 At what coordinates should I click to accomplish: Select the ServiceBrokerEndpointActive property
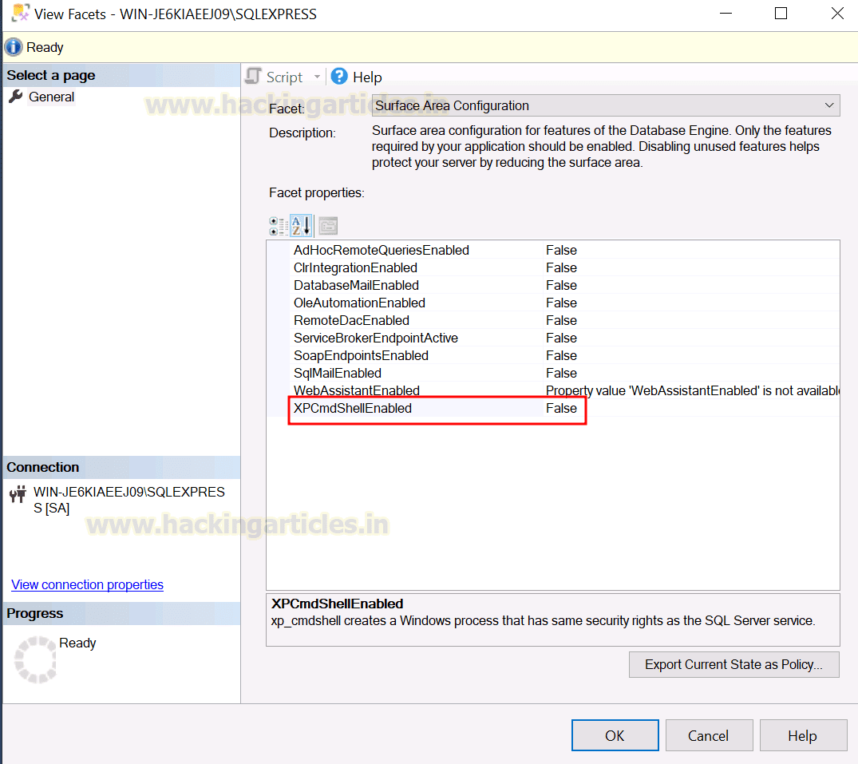(x=376, y=338)
